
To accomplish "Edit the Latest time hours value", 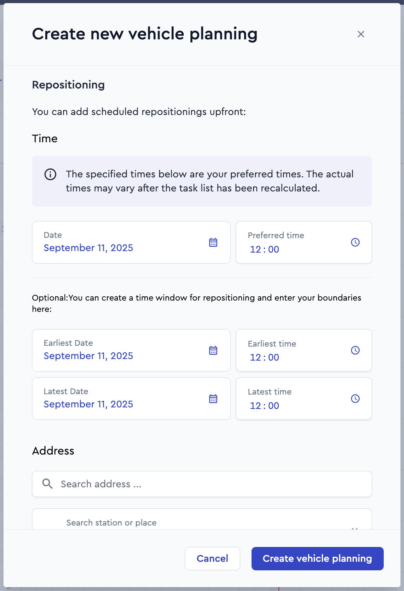I will tap(255, 406).
